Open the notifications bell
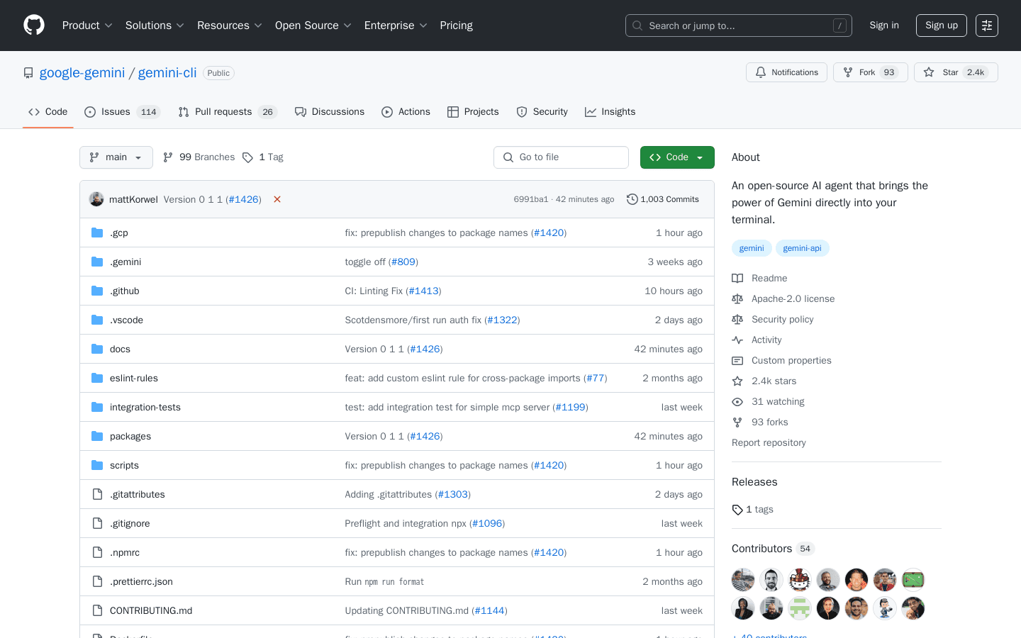This screenshot has height=638, width=1021. click(x=760, y=72)
